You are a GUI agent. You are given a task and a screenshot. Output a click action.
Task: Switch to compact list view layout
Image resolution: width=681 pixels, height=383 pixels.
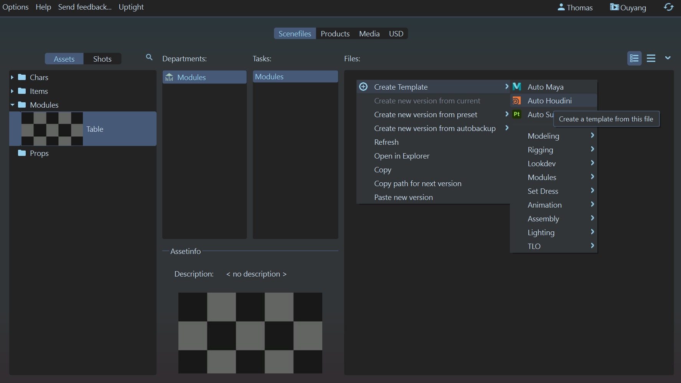coord(651,58)
